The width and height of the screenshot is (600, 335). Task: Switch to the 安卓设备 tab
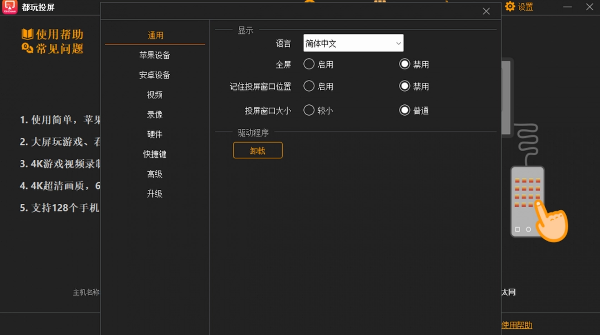(x=155, y=74)
